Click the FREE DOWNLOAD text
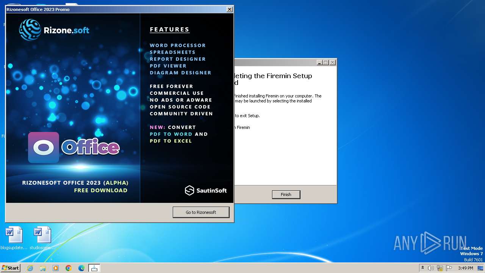Image resolution: width=485 pixels, height=273 pixels. [101, 190]
